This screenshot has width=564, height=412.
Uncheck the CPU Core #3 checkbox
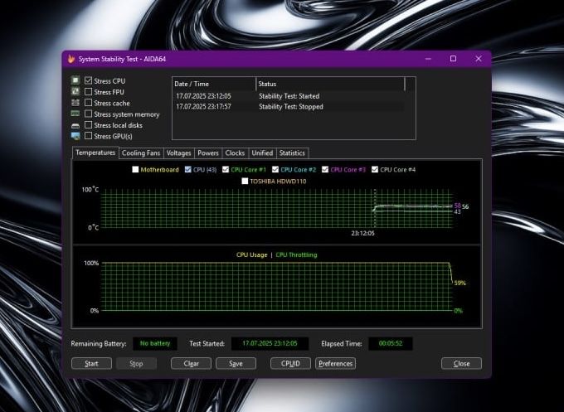click(325, 169)
